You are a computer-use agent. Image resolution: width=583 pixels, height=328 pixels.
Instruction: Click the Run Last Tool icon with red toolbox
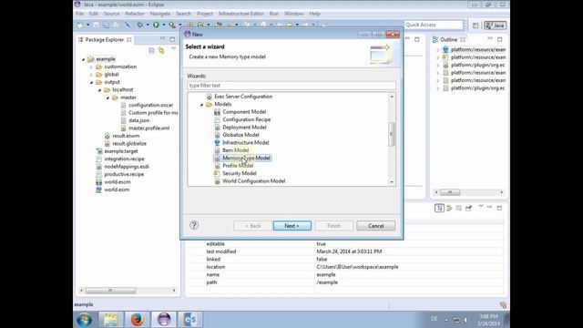coord(172,25)
